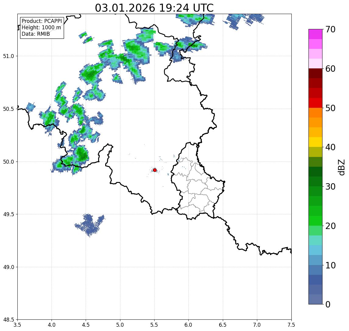Image resolution: width=349 pixels, height=331 pixels.
Task: Click the latitude axis label 50.0
Action: [x=9, y=162]
